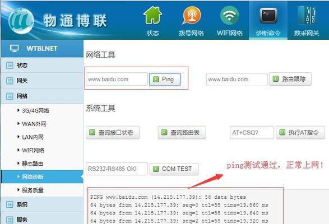Click the 路由跟踪 button

[x=290, y=79]
